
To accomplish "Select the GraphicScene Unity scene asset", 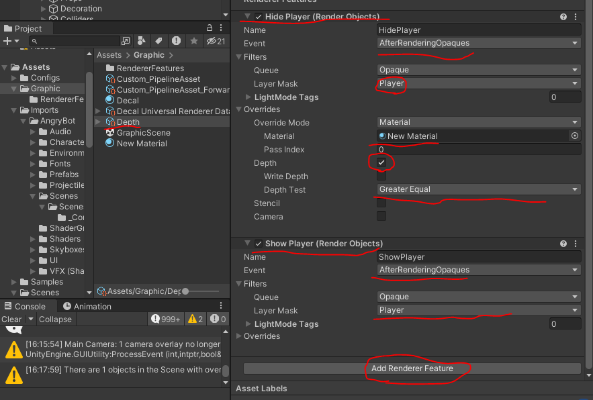I will [138, 133].
